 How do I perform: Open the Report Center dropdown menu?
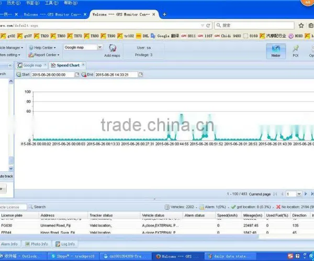click(x=44, y=55)
